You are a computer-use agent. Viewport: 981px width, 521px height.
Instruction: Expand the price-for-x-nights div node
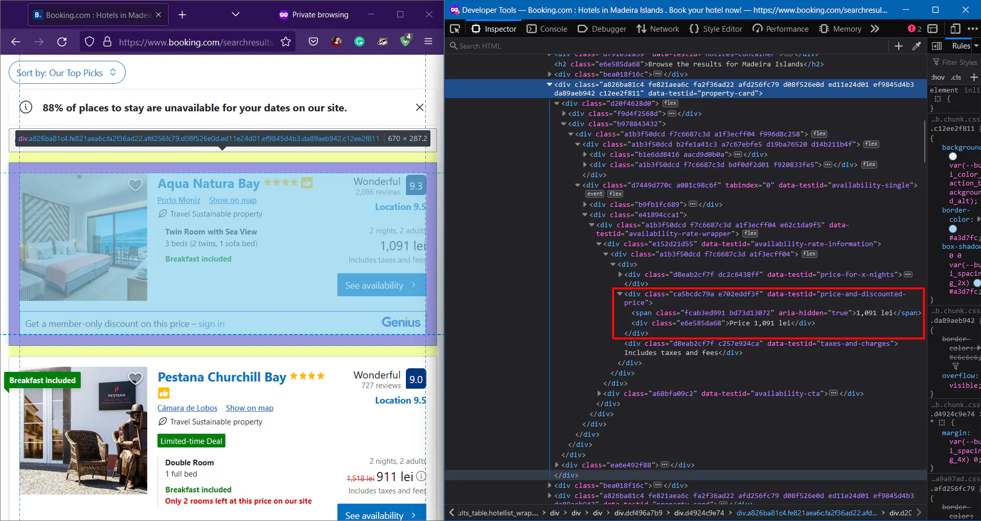pos(620,274)
